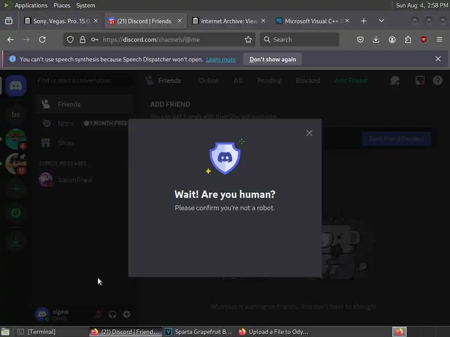450x337 pixels.
Task: Click the site security padlock icon
Action: point(83,39)
